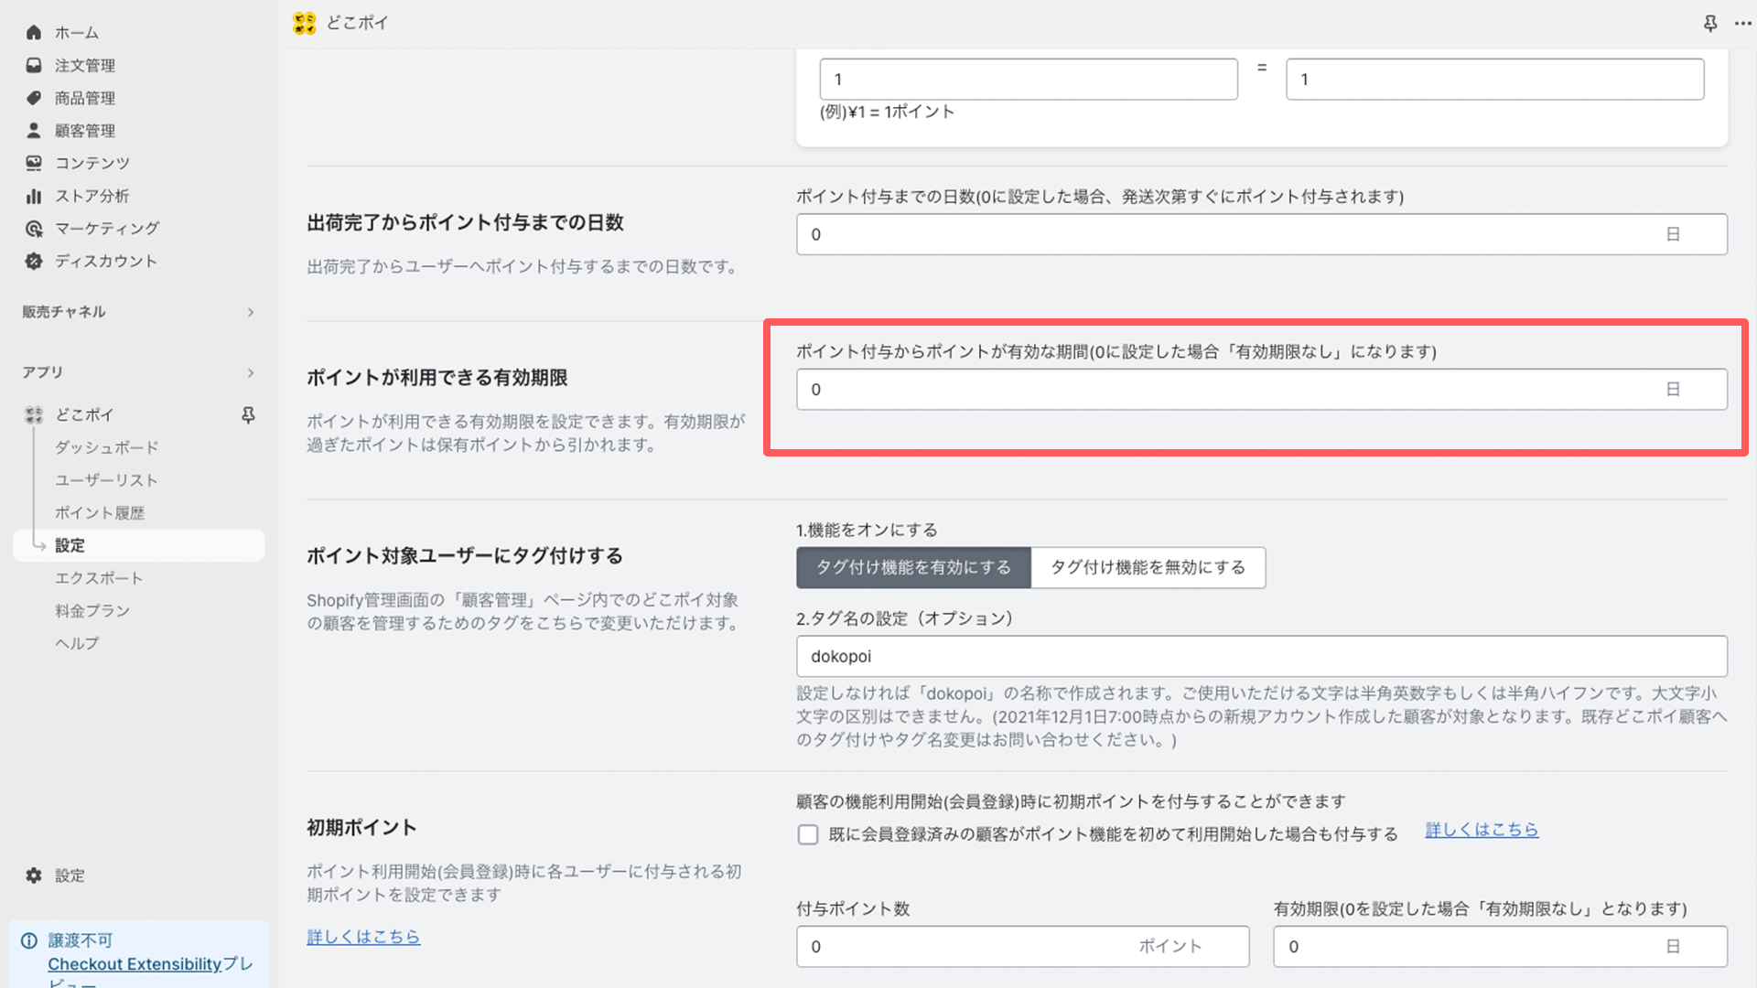Open 料金プラン under どこポイ
This screenshot has width=1757, height=988.
(x=92, y=611)
